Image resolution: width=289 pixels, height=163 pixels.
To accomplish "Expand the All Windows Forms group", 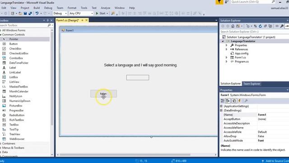I will coord(1,30).
